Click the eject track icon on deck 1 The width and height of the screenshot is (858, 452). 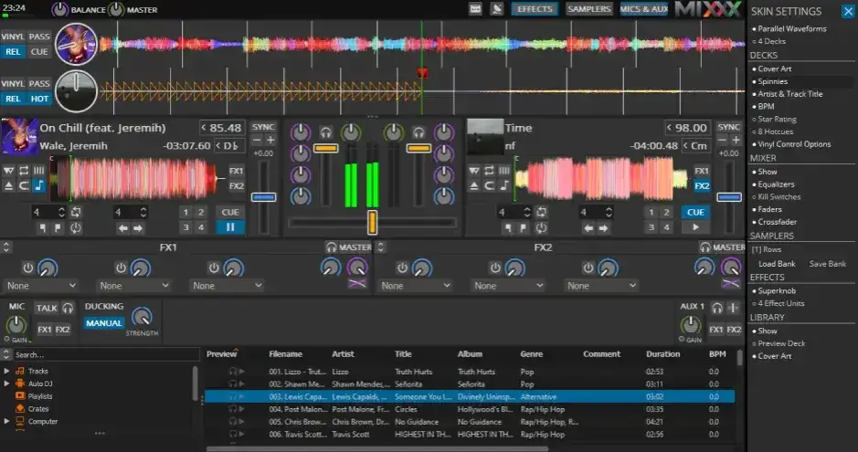(9, 186)
